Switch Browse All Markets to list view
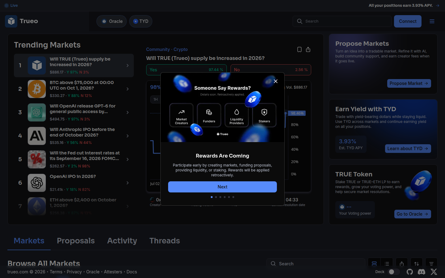This screenshot has height=278, width=445. [387, 263]
